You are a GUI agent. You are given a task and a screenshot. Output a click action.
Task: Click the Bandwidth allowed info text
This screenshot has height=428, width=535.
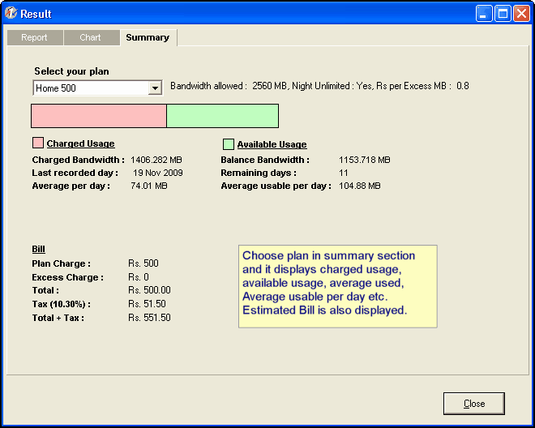point(319,86)
